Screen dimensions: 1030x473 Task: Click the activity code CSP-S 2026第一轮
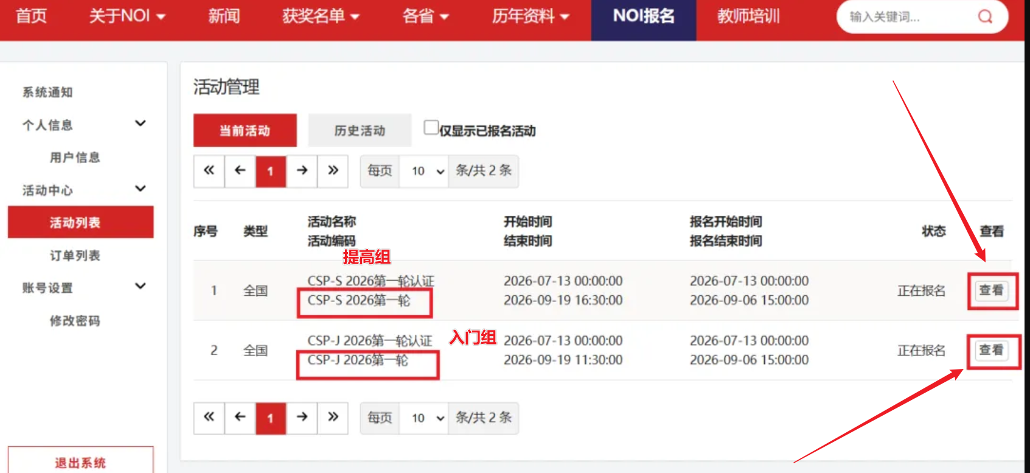click(x=359, y=300)
